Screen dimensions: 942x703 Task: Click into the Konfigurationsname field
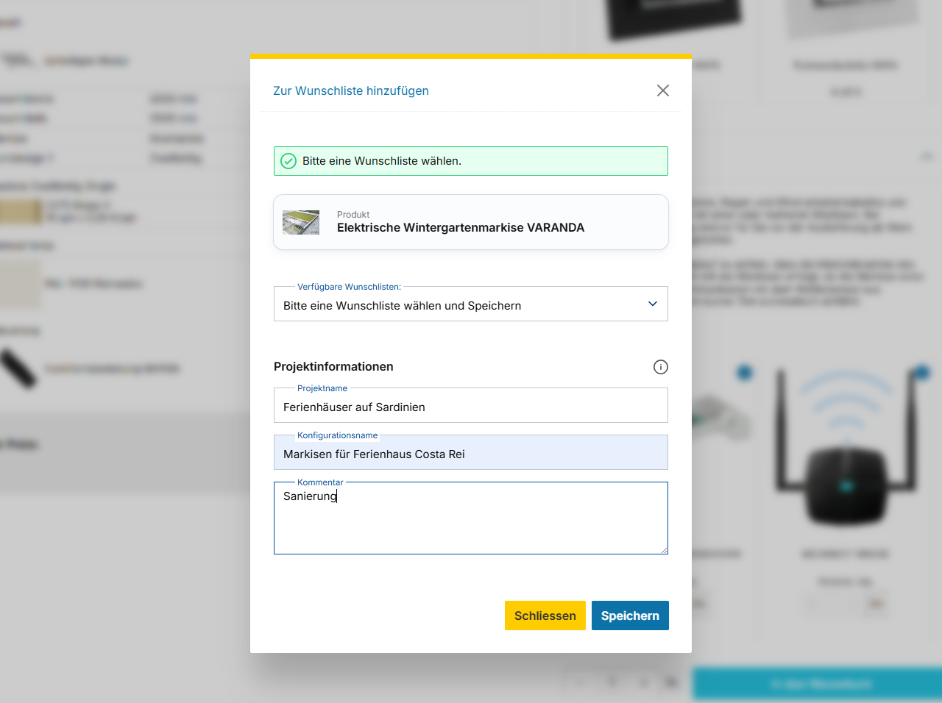coord(471,452)
